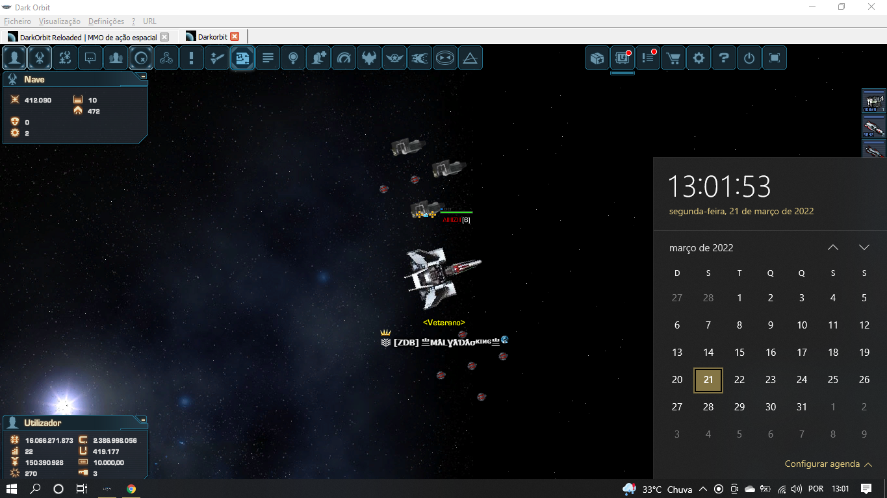Open the alien bug P.E.T. toolbar icon
Image resolution: width=887 pixels, height=498 pixels.
point(65,58)
